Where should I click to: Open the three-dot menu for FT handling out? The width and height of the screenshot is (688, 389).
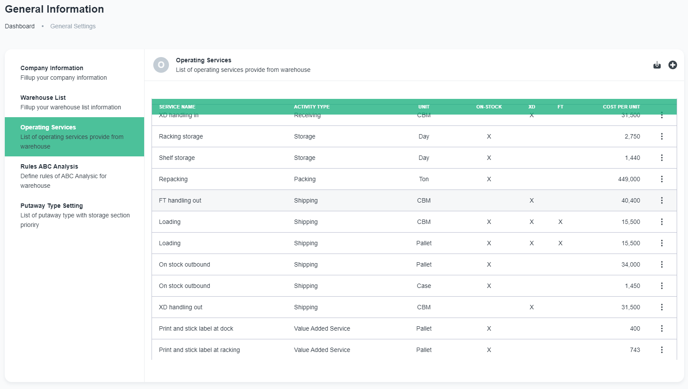pyautogui.click(x=661, y=200)
